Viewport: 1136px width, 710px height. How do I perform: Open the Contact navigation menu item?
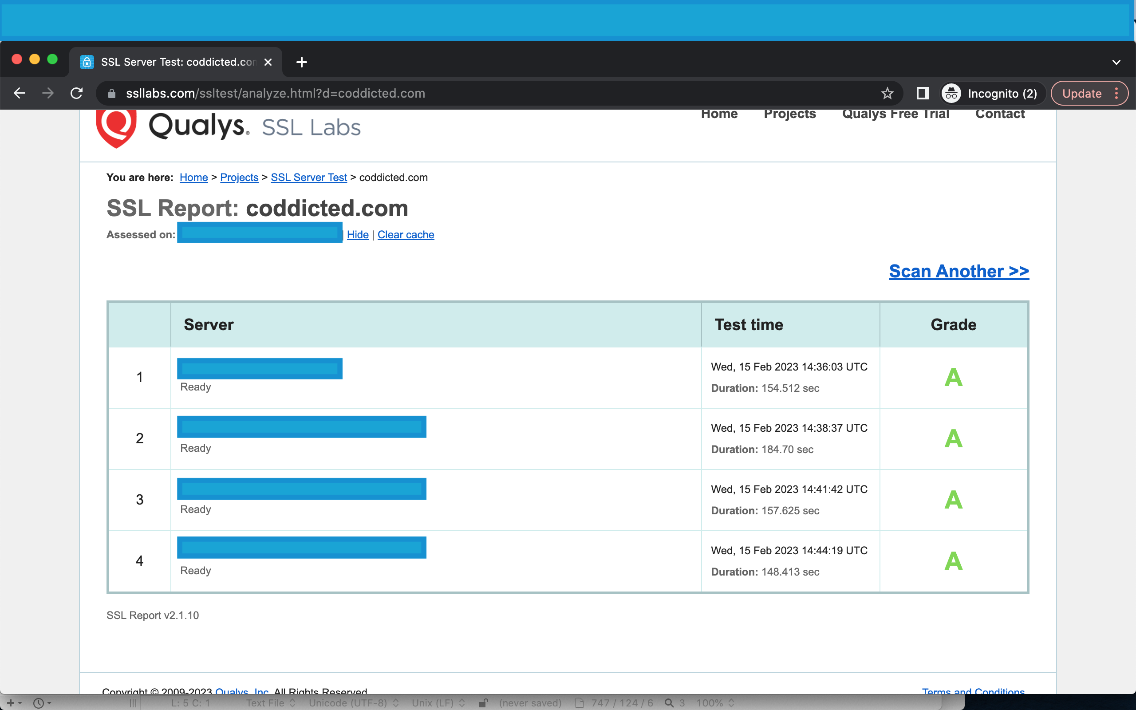(1000, 114)
